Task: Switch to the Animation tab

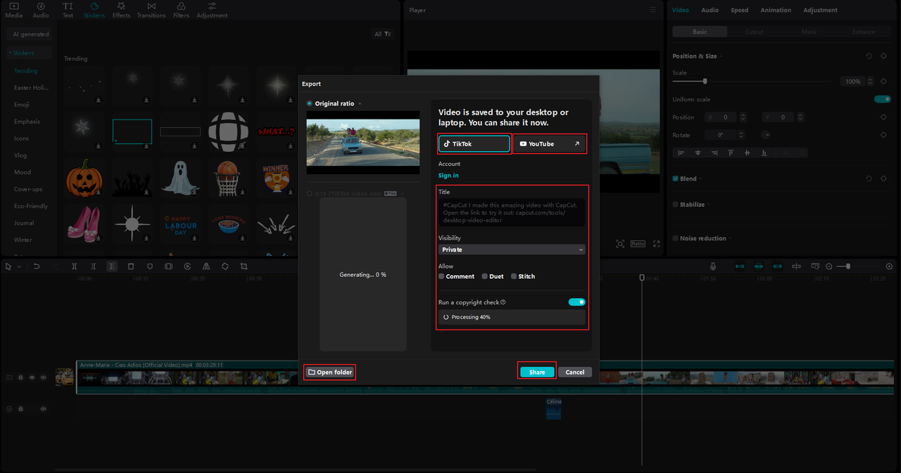Action: 776,10
